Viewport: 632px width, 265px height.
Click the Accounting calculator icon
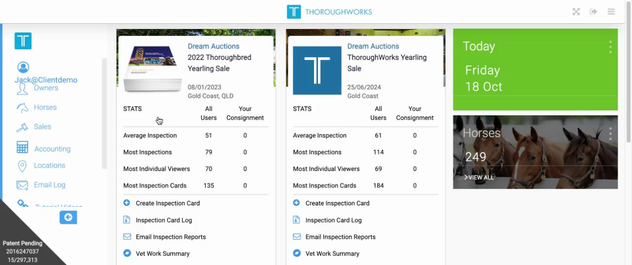(x=22, y=147)
